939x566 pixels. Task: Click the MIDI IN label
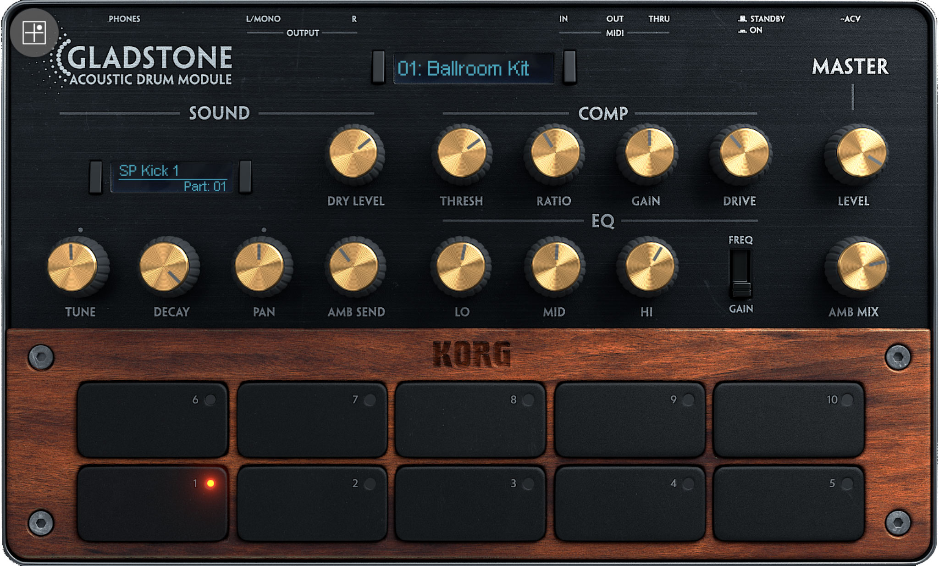coord(563,19)
